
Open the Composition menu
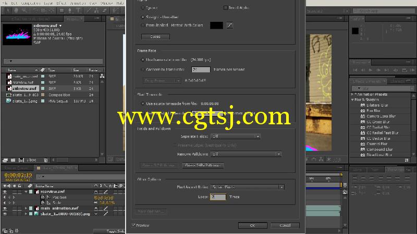point(31,3)
